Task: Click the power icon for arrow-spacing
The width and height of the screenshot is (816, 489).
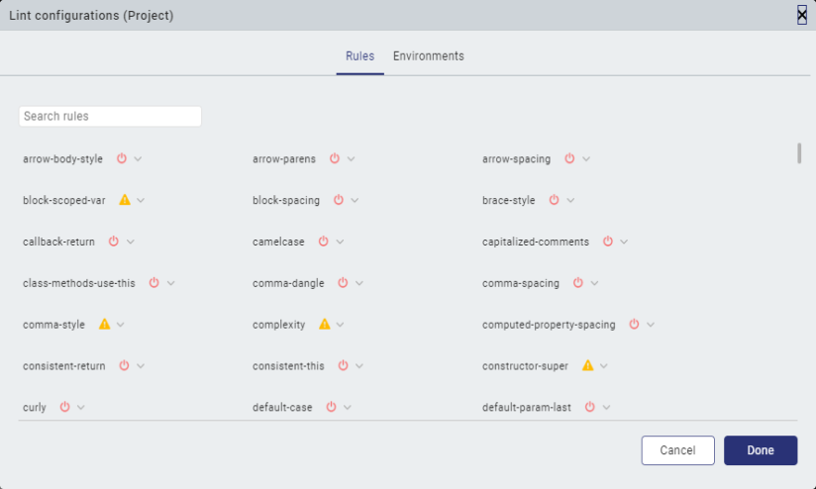Action: (x=570, y=158)
